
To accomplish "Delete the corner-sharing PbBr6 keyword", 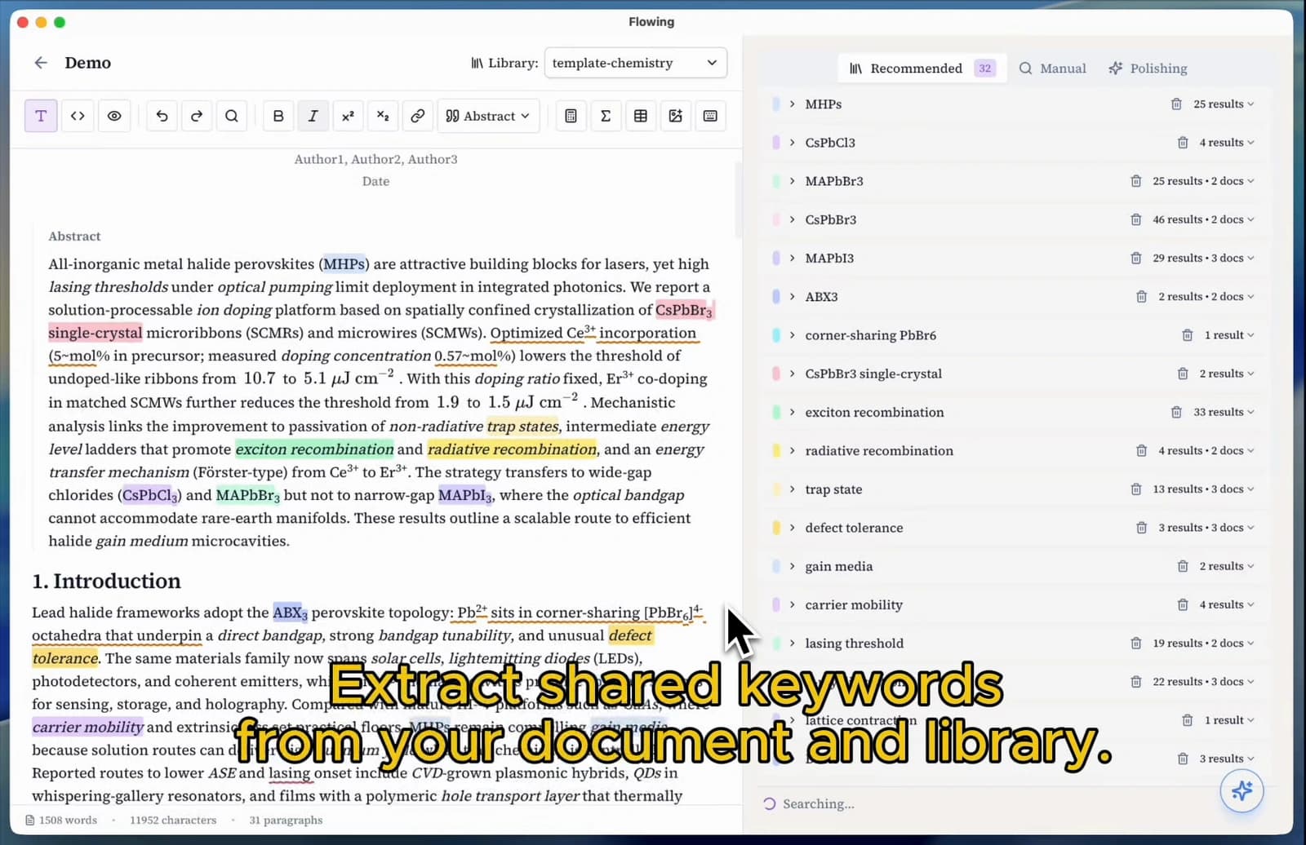I will (x=1188, y=335).
